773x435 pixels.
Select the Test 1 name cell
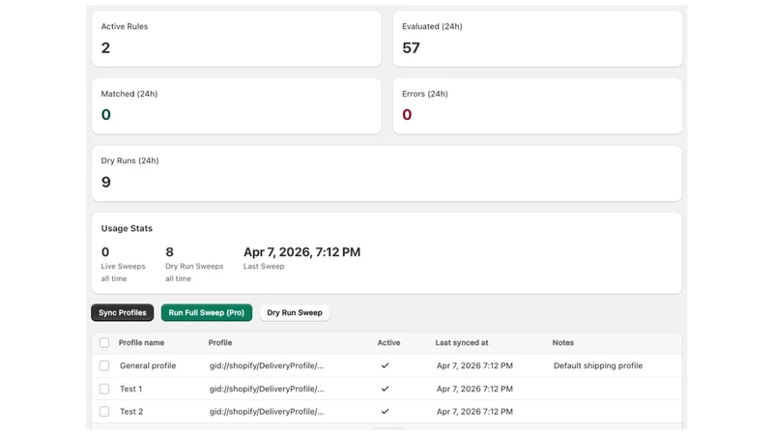click(x=131, y=389)
